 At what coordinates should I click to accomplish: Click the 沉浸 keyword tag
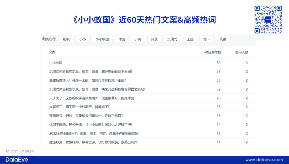point(154,39)
